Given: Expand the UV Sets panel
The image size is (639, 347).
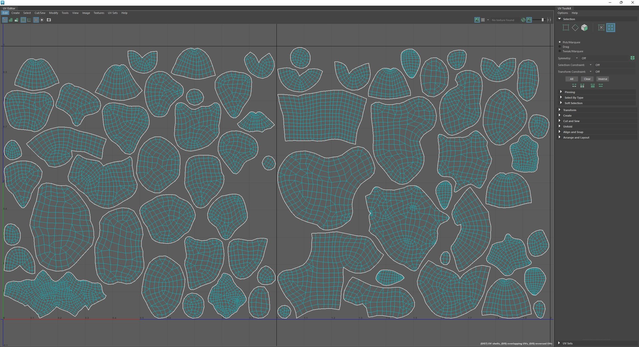Looking at the screenshot, I should 597,343.
